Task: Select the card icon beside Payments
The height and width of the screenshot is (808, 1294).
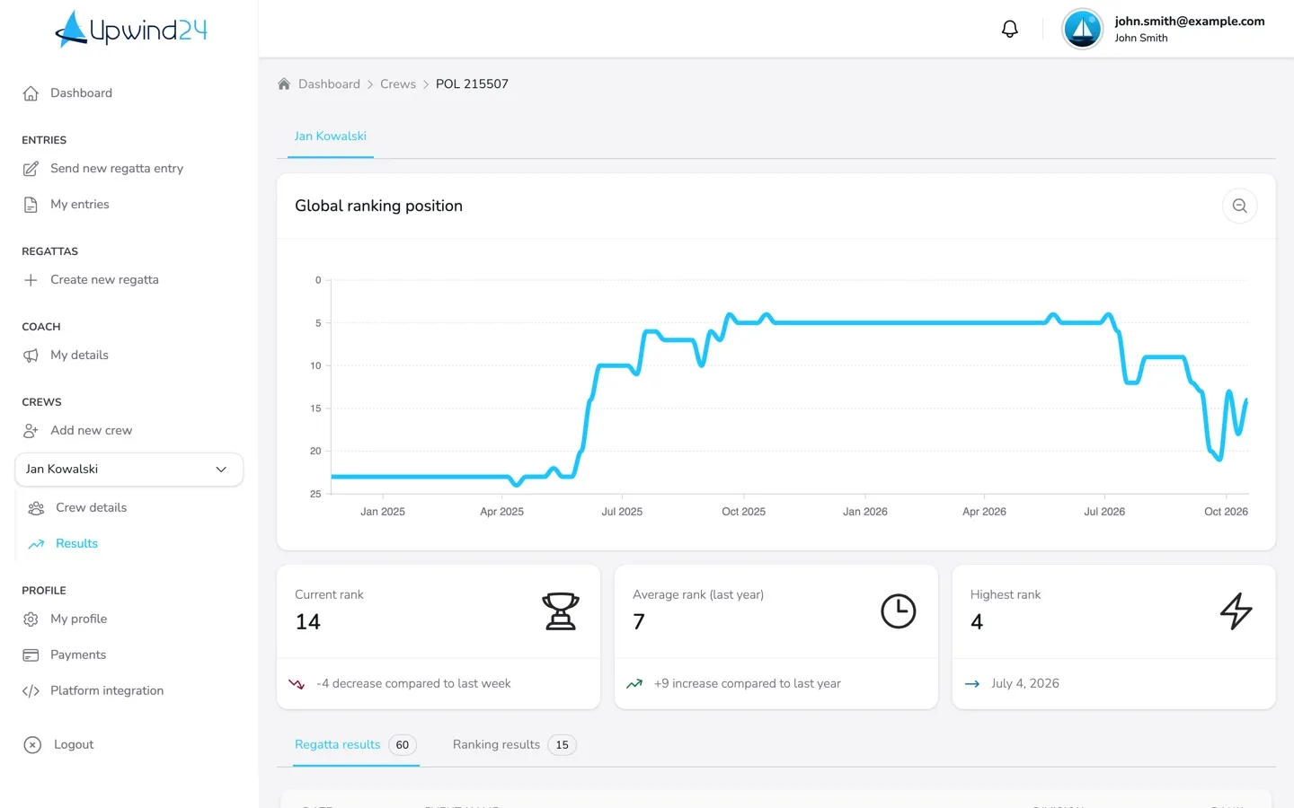Action: (x=31, y=655)
